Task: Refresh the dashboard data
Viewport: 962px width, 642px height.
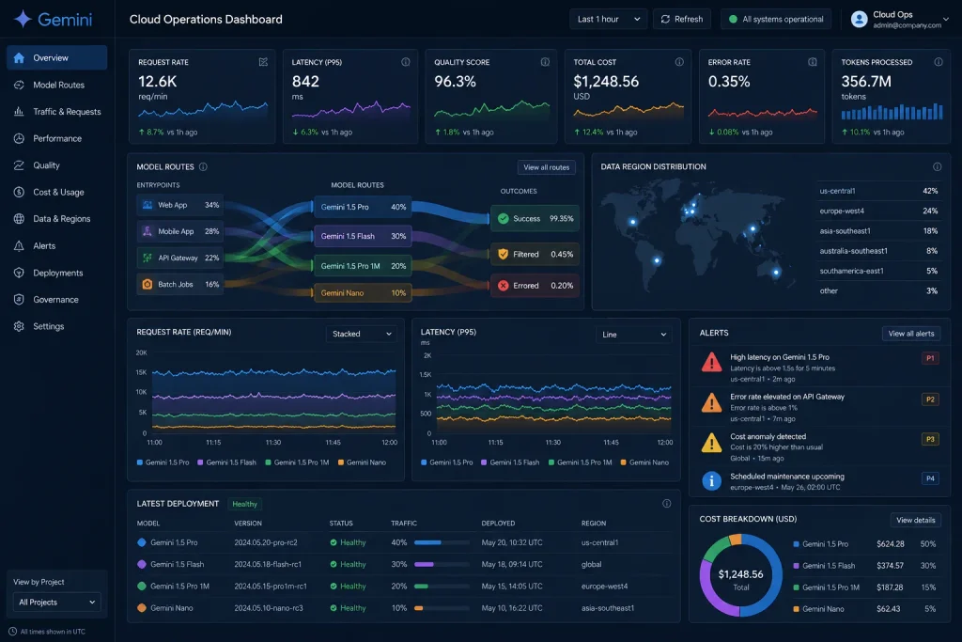Action: pyautogui.click(x=682, y=19)
